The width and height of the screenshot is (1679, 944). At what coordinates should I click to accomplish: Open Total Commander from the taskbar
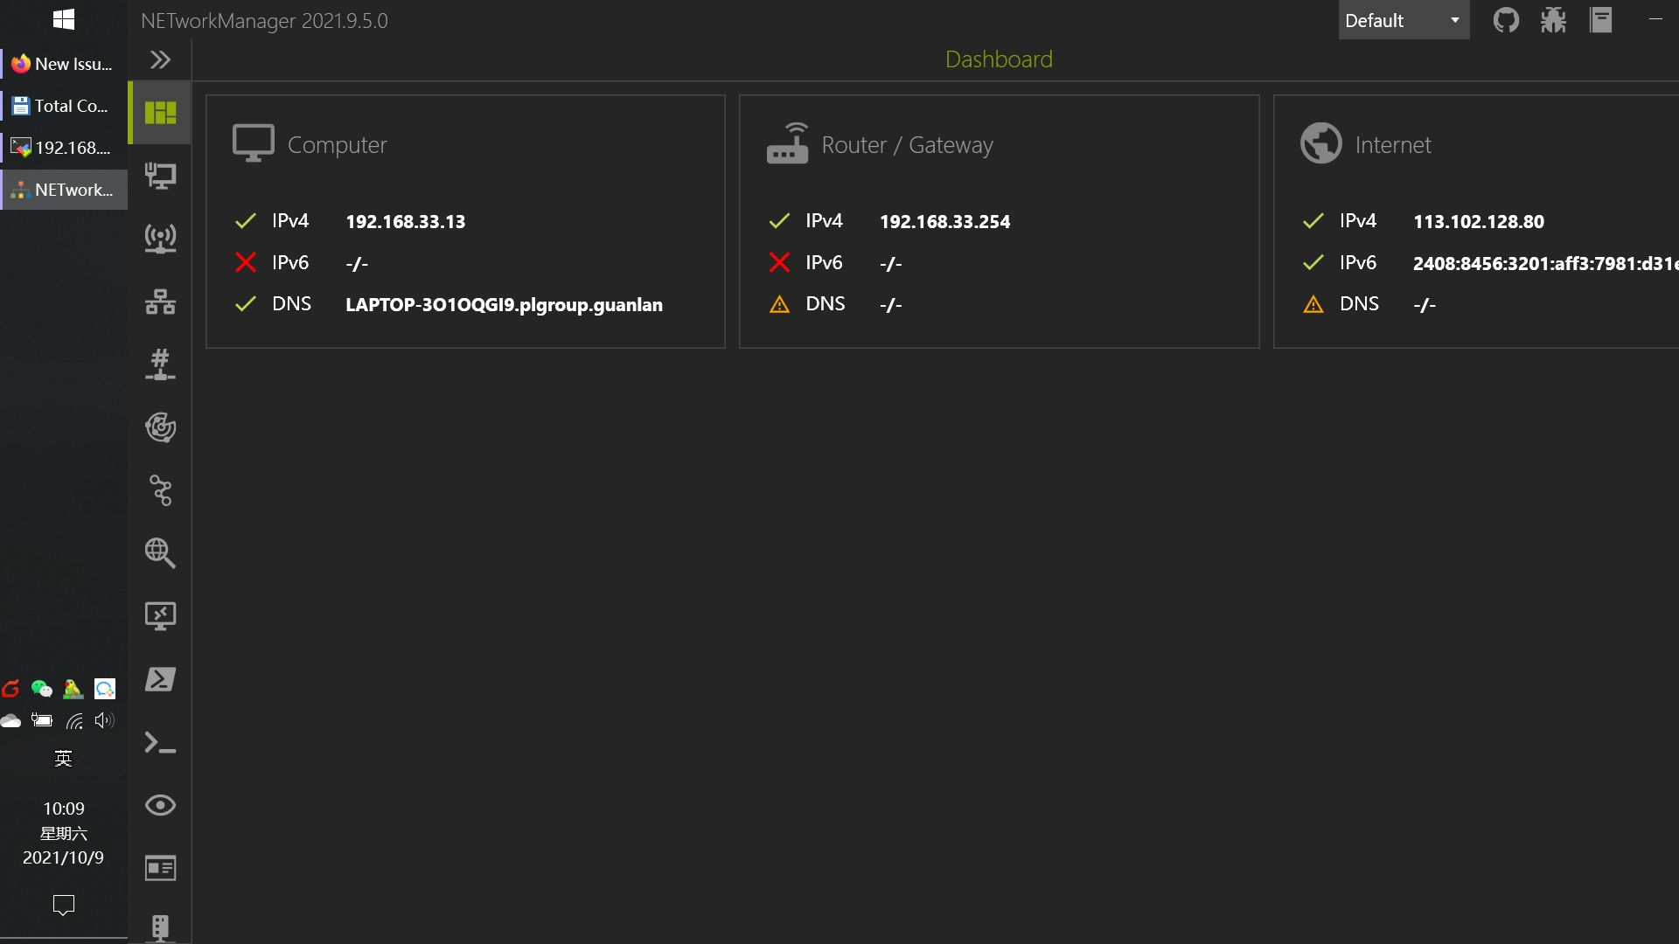(x=64, y=105)
